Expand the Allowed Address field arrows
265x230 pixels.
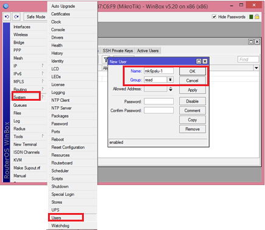click(x=171, y=89)
